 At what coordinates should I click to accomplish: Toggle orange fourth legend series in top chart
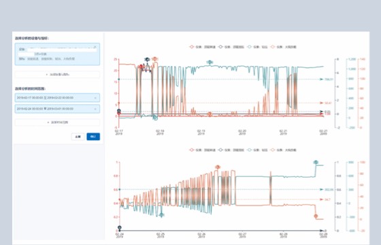(283, 47)
